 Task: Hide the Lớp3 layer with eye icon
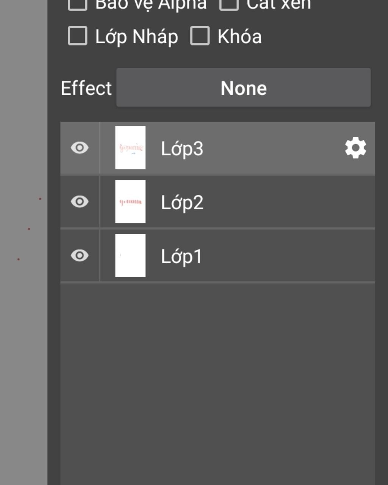point(80,148)
